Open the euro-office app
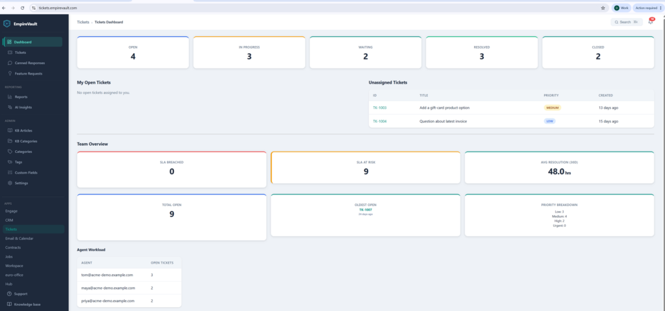 pos(14,275)
